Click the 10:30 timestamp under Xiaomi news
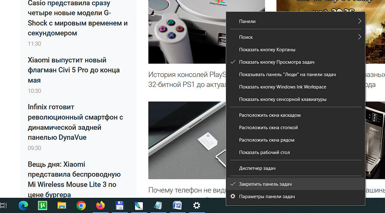The height and width of the screenshot is (213, 385). pos(34,91)
